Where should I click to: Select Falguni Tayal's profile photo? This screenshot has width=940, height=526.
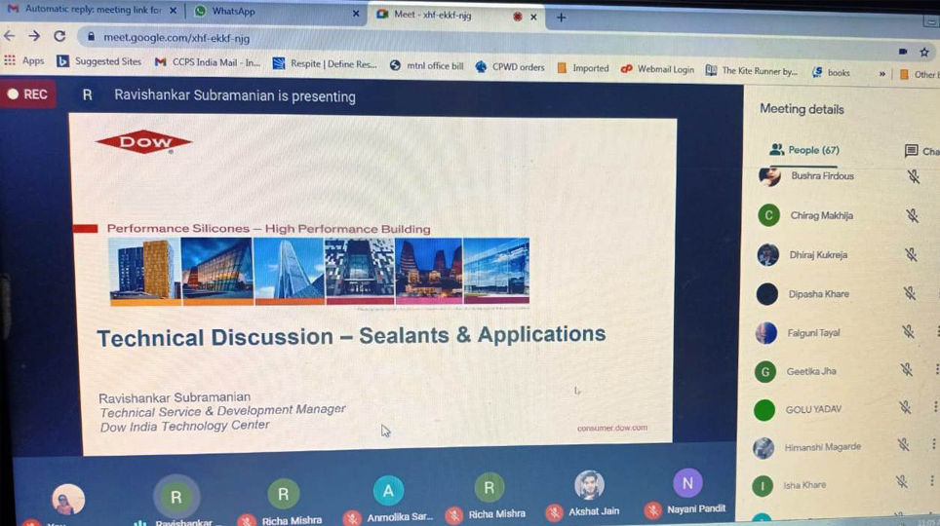pos(766,333)
